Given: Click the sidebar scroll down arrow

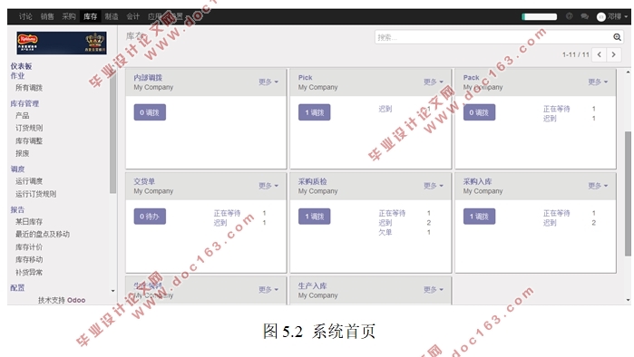Looking at the screenshot, I should click(x=112, y=291).
